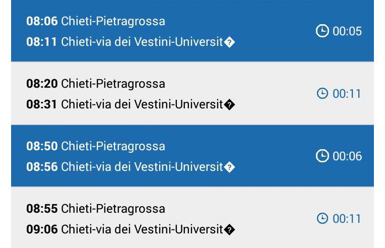The height and width of the screenshot is (248, 385).
Task: Tap the 00:06 trip duration
Action: 347,156
